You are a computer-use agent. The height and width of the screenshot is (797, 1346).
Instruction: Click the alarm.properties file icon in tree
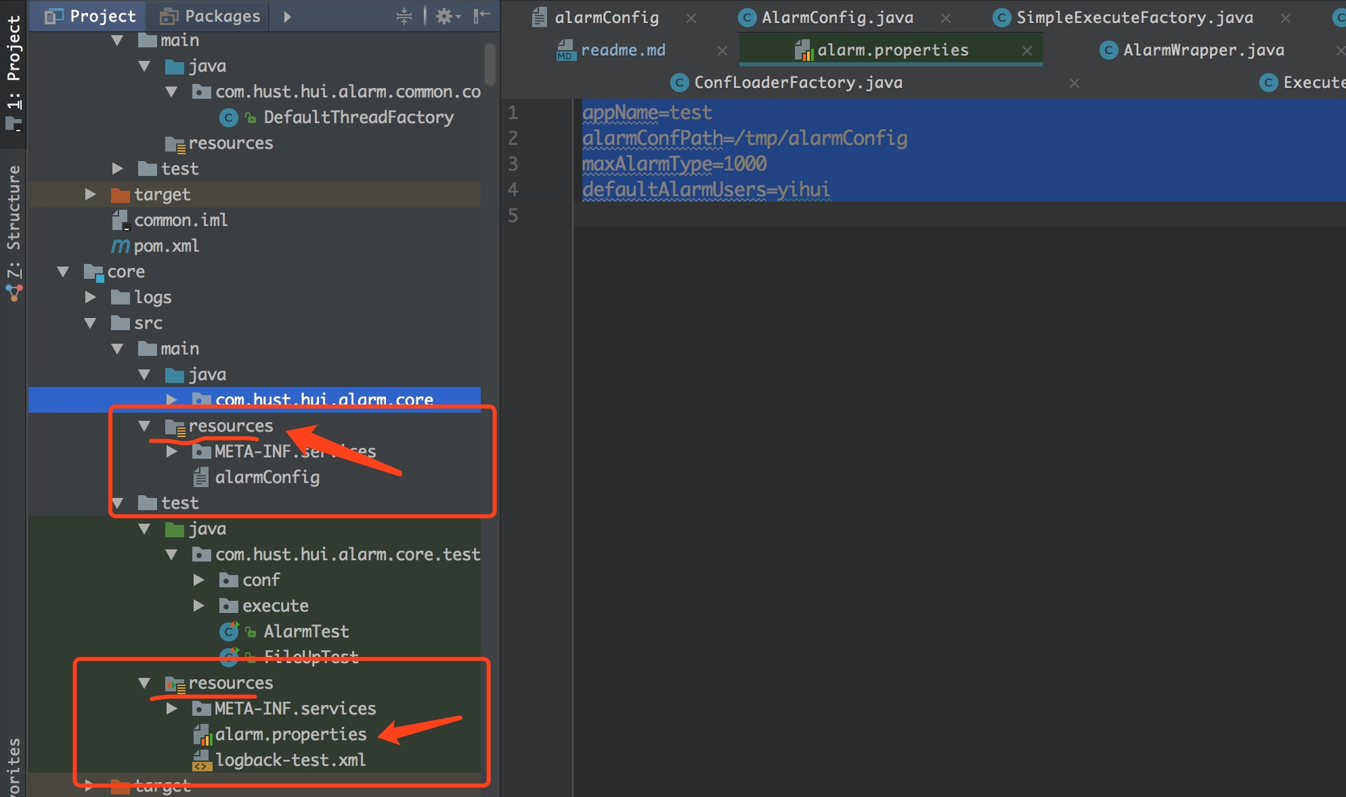click(x=202, y=735)
